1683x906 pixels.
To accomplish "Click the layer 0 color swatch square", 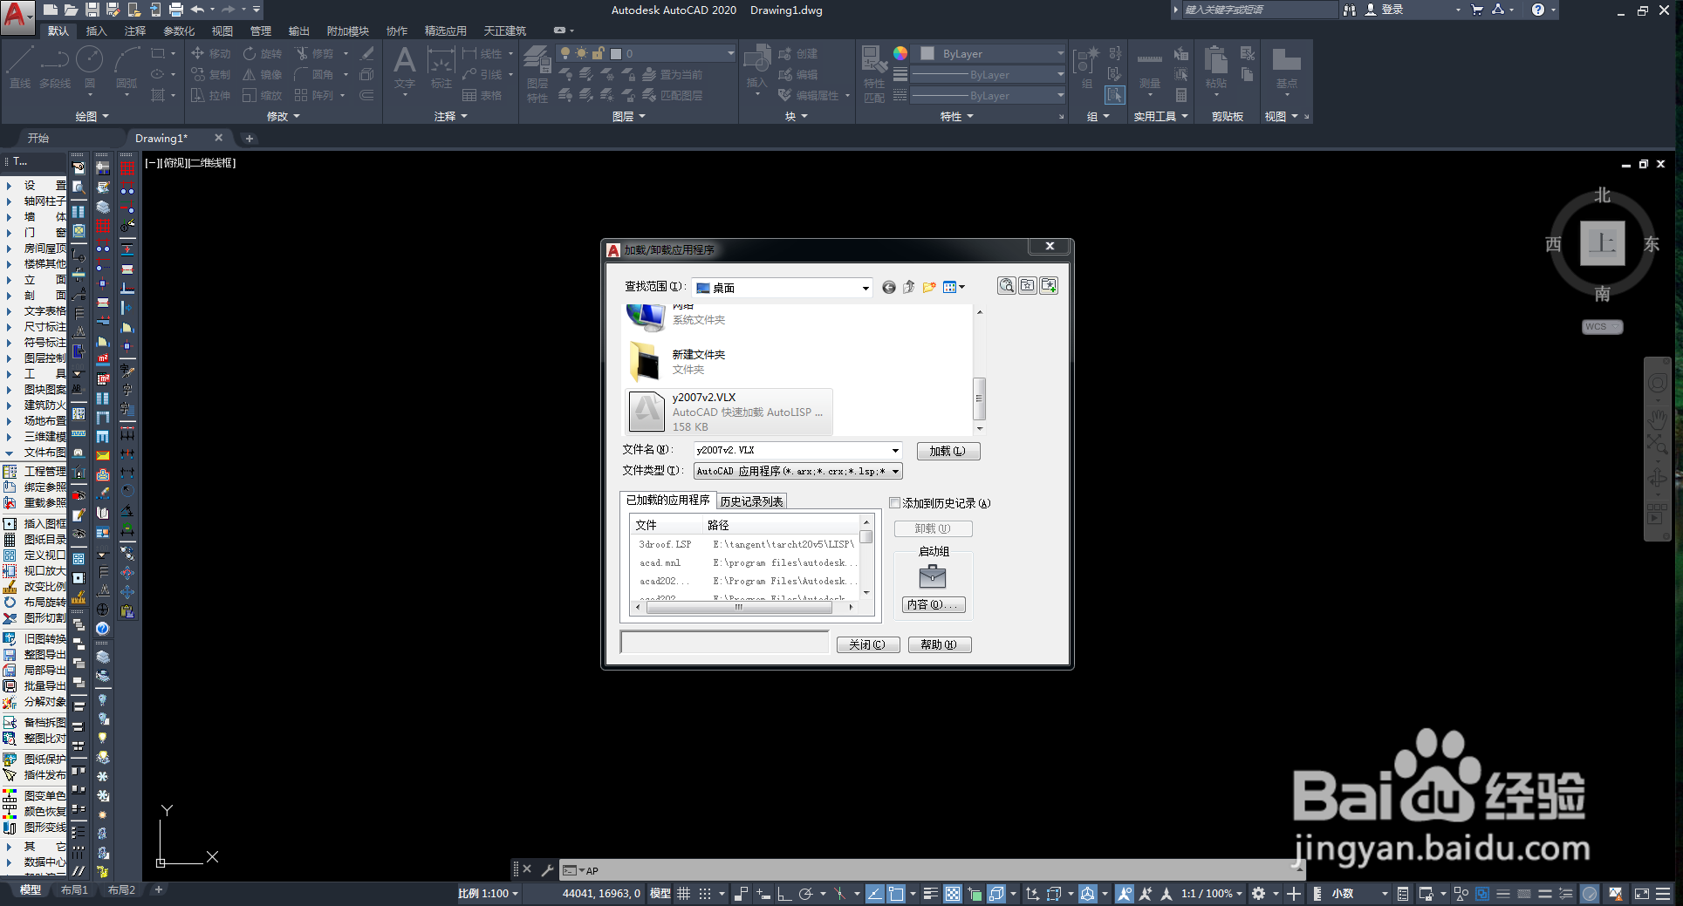I will 616,53.
